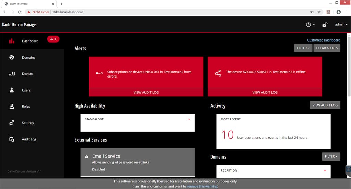Click the CLEAR ALERTS button
Image resolution: width=351 pixels, height=189 pixels.
[327, 48]
